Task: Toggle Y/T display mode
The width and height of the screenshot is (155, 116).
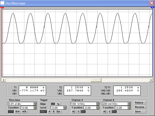Action: point(11,112)
